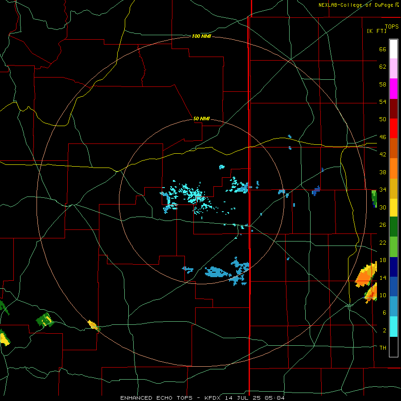
Task: Click the legend value 18
Action: [383, 260]
